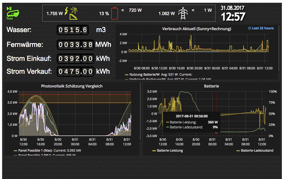Click the 720 W battery power value
The height and width of the screenshot is (179, 285).
tap(135, 10)
